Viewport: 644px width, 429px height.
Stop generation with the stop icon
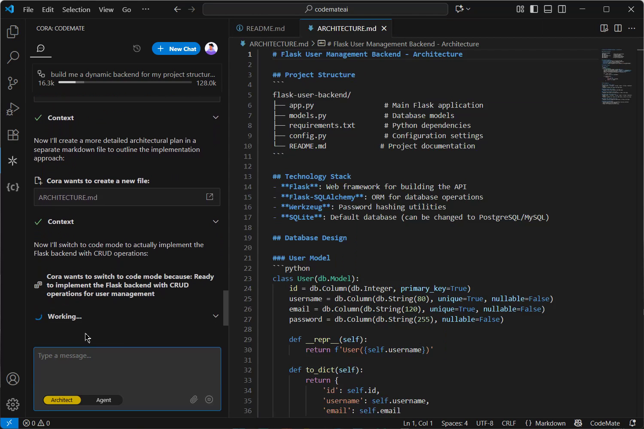[x=209, y=399]
